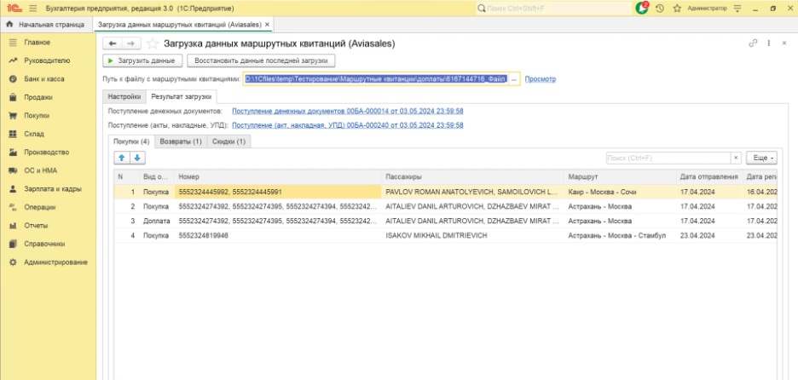Select the Покупки (4) tab
The height and width of the screenshot is (380, 798).
click(x=131, y=142)
